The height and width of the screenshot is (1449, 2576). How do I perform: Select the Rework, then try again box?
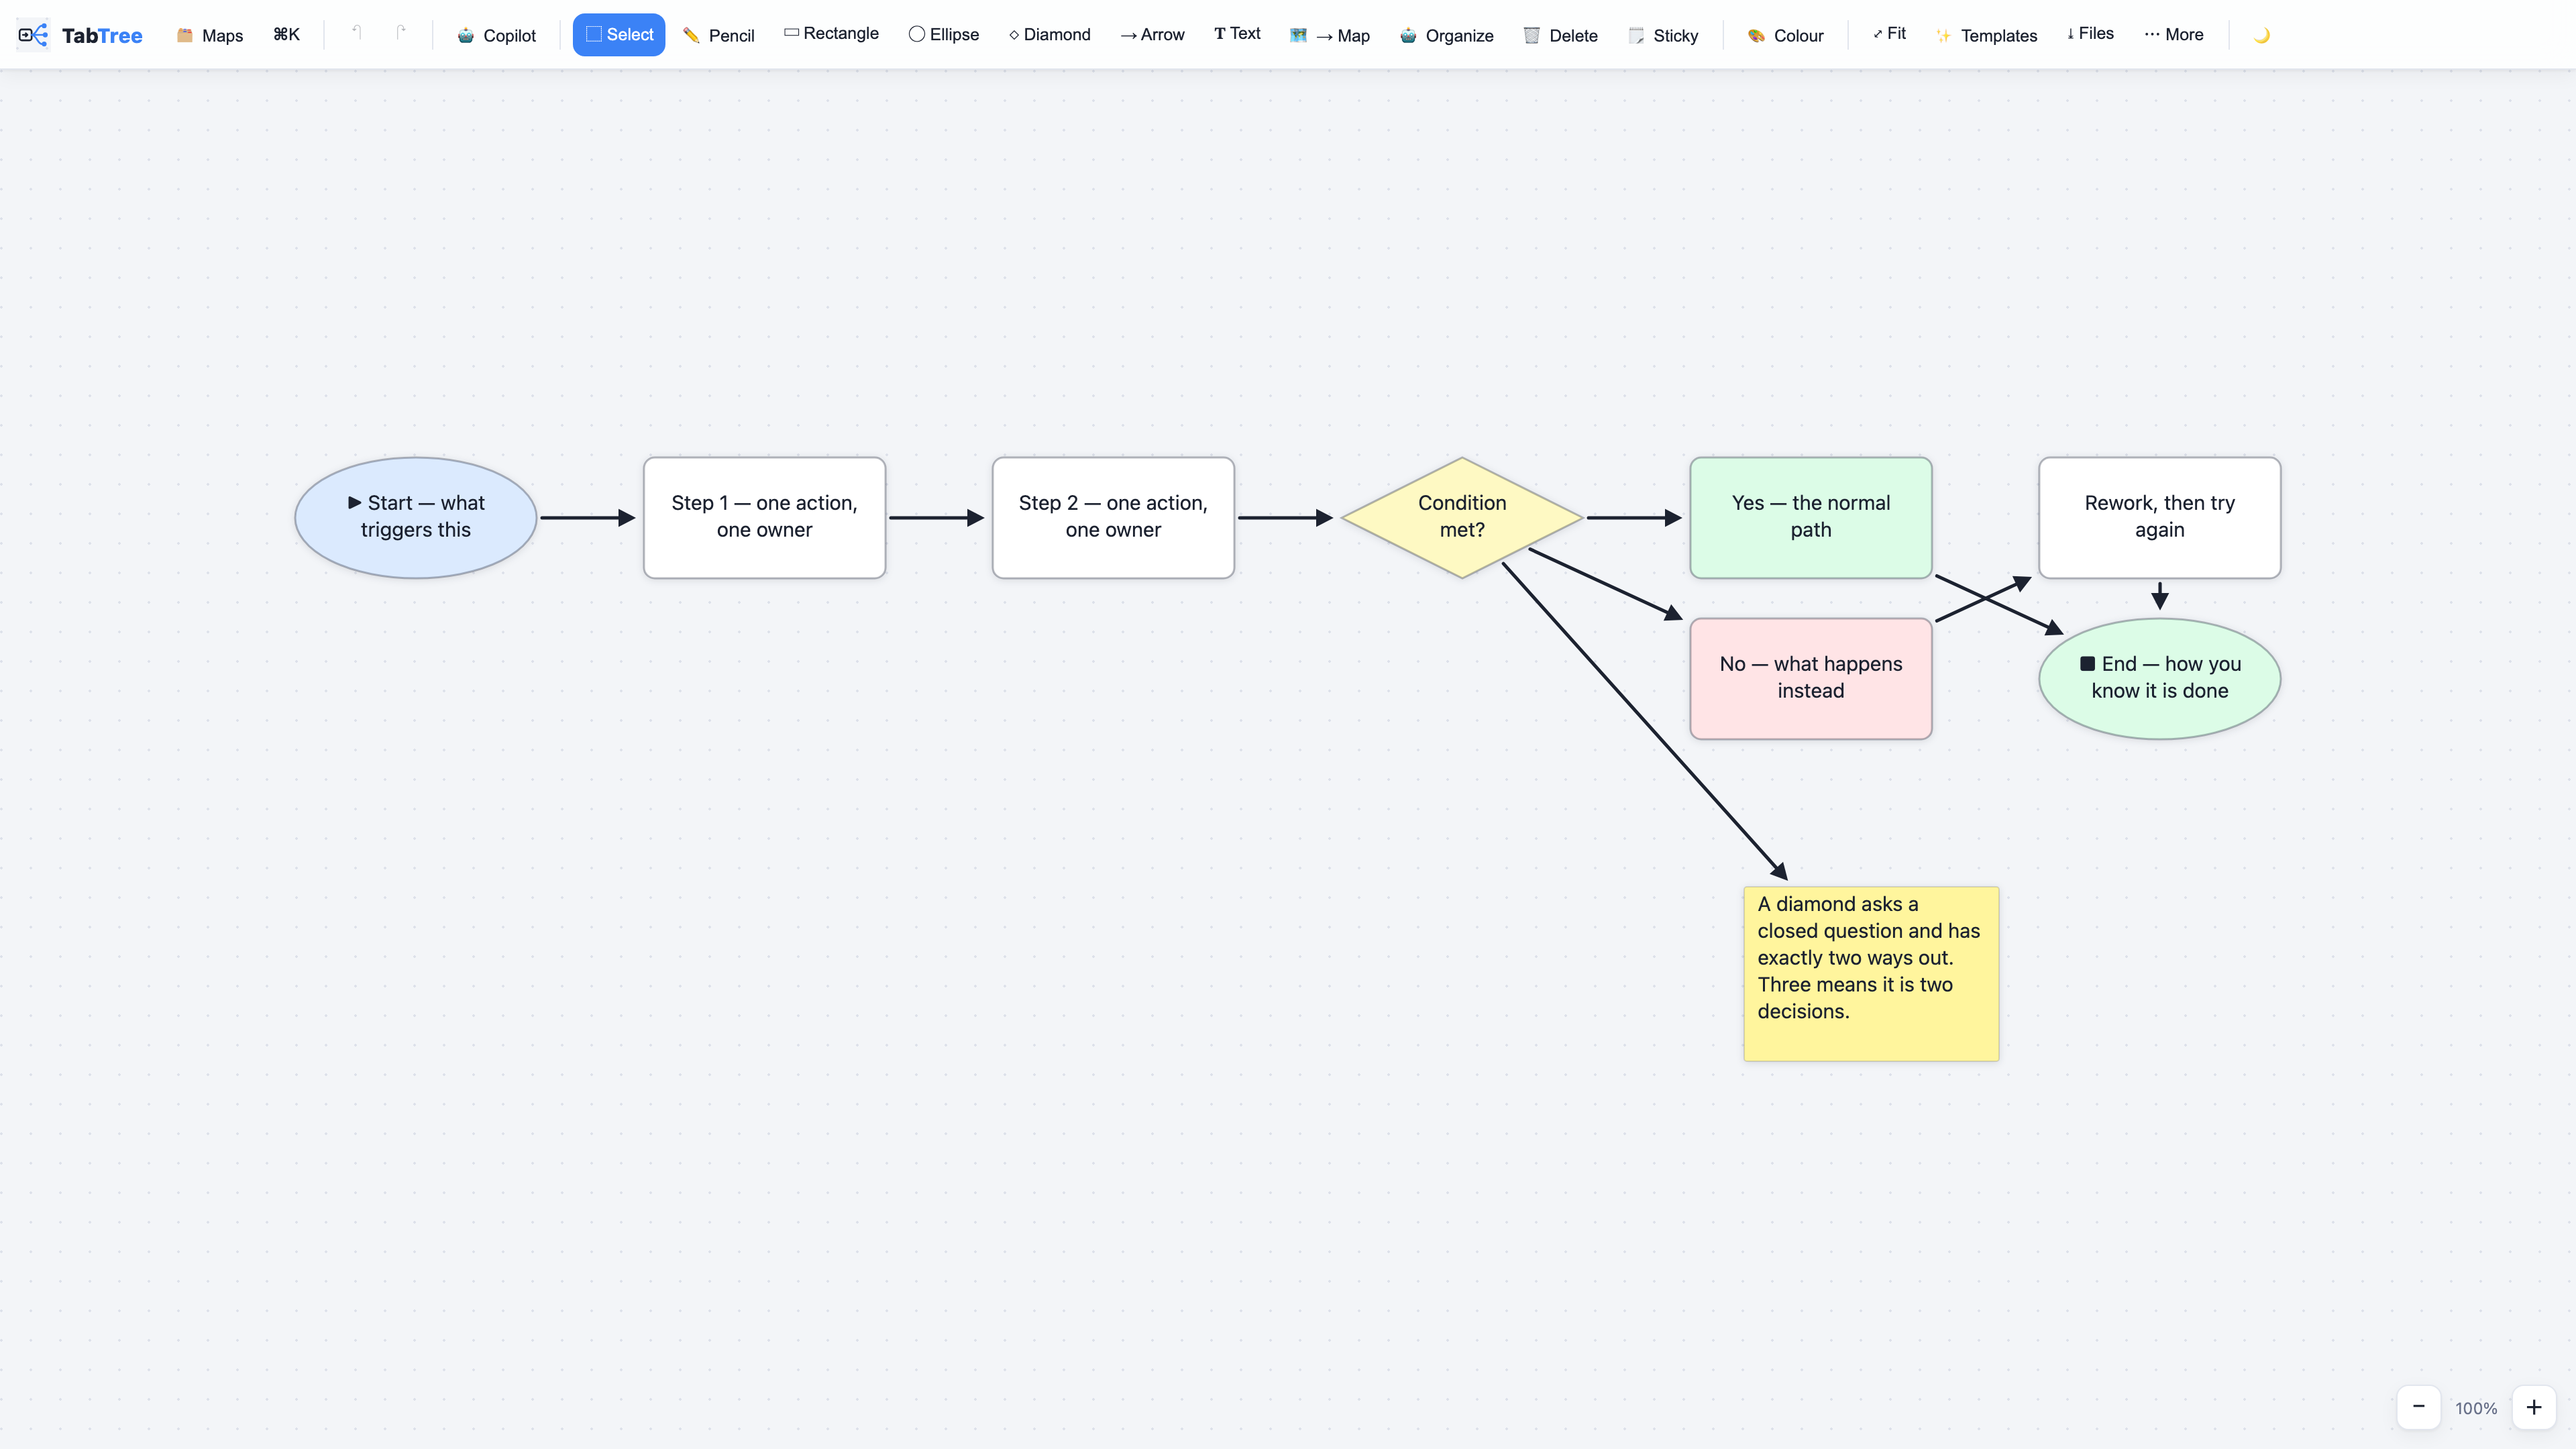pos(2160,518)
